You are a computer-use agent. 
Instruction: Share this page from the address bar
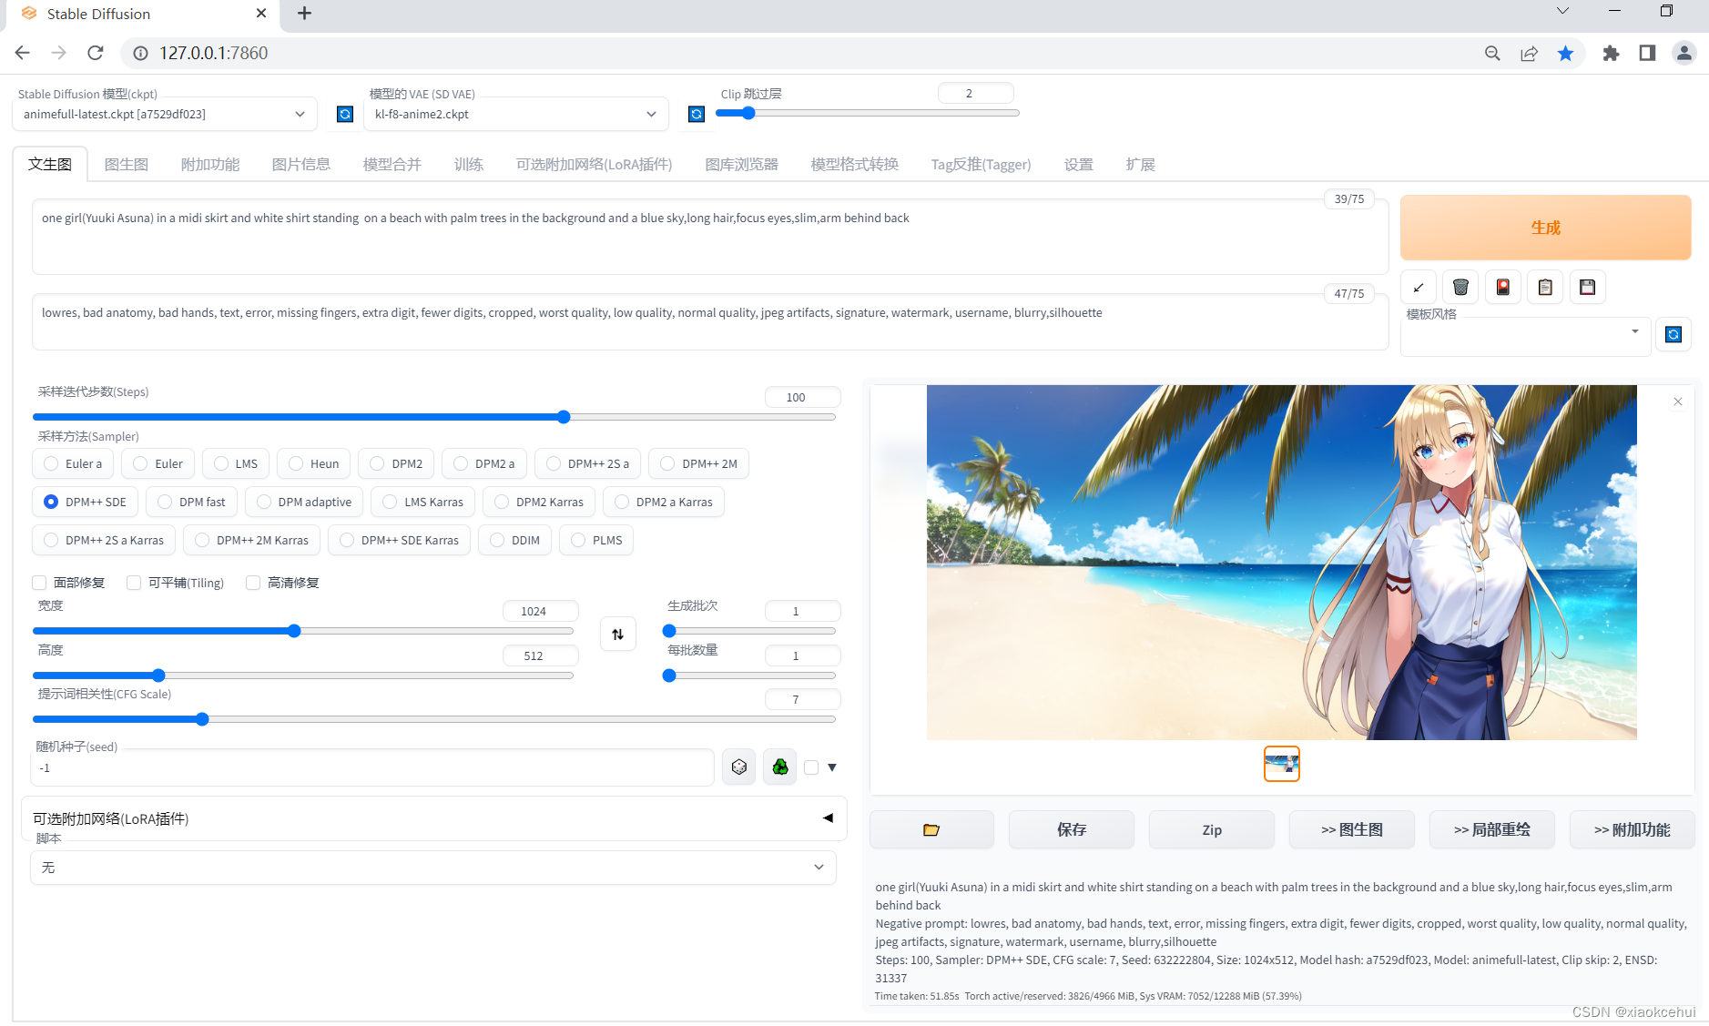coord(1530,53)
